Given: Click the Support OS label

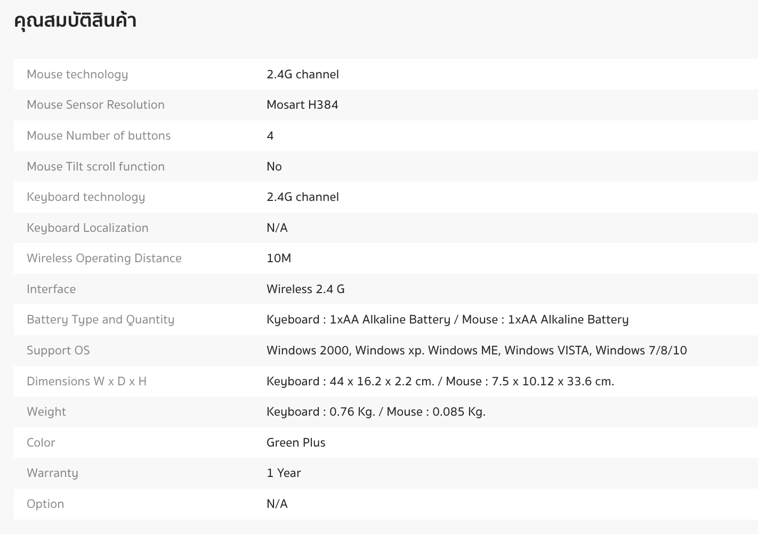Looking at the screenshot, I should [58, 351].
